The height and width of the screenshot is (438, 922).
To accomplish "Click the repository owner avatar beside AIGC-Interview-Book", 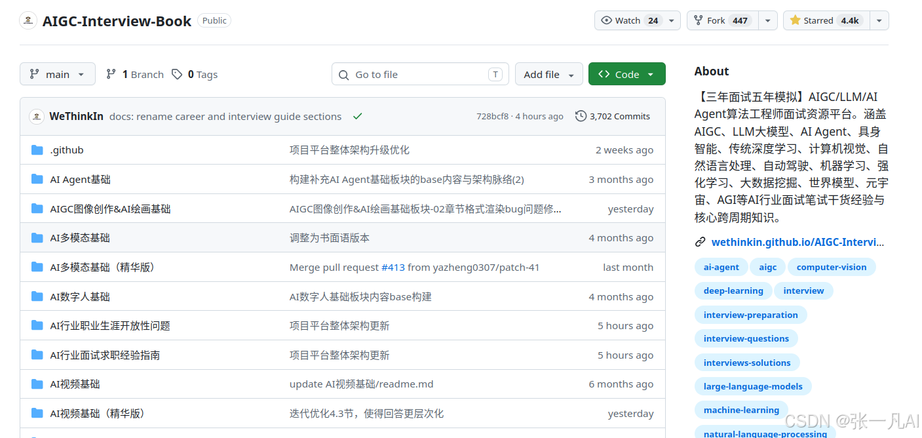I will (x=28, y=20).
